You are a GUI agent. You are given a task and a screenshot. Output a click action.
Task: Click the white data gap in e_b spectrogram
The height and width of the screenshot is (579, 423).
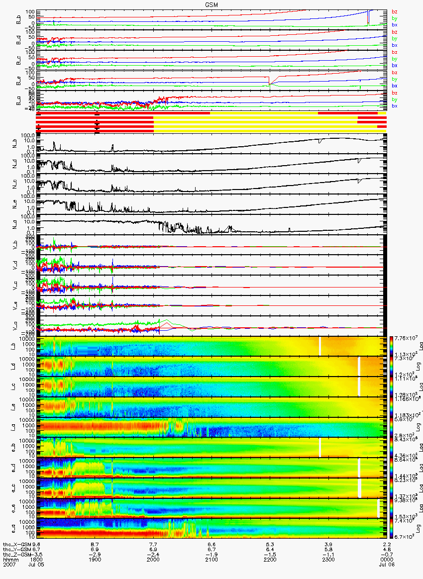pos(320,448)
